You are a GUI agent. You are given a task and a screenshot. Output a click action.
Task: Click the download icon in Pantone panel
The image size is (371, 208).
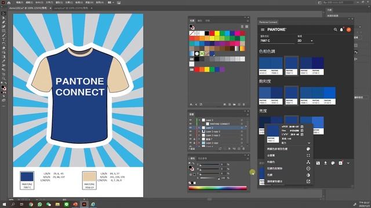click(326, 163)
